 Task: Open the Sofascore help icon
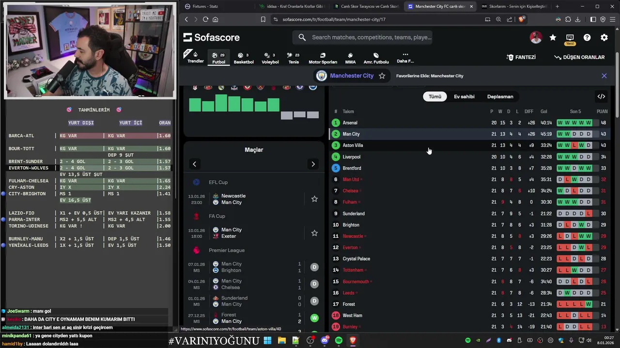(x=587, y=37)
